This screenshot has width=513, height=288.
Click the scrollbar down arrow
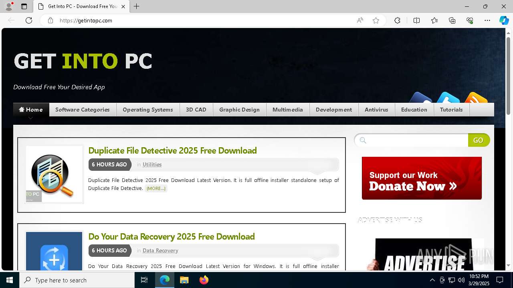[508, 265]
